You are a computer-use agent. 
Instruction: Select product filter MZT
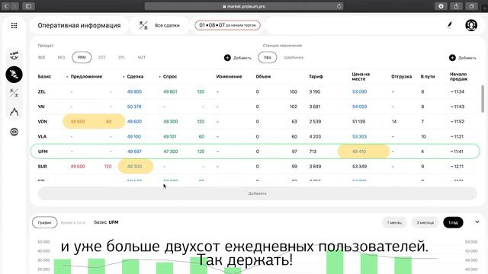[142, 58]
